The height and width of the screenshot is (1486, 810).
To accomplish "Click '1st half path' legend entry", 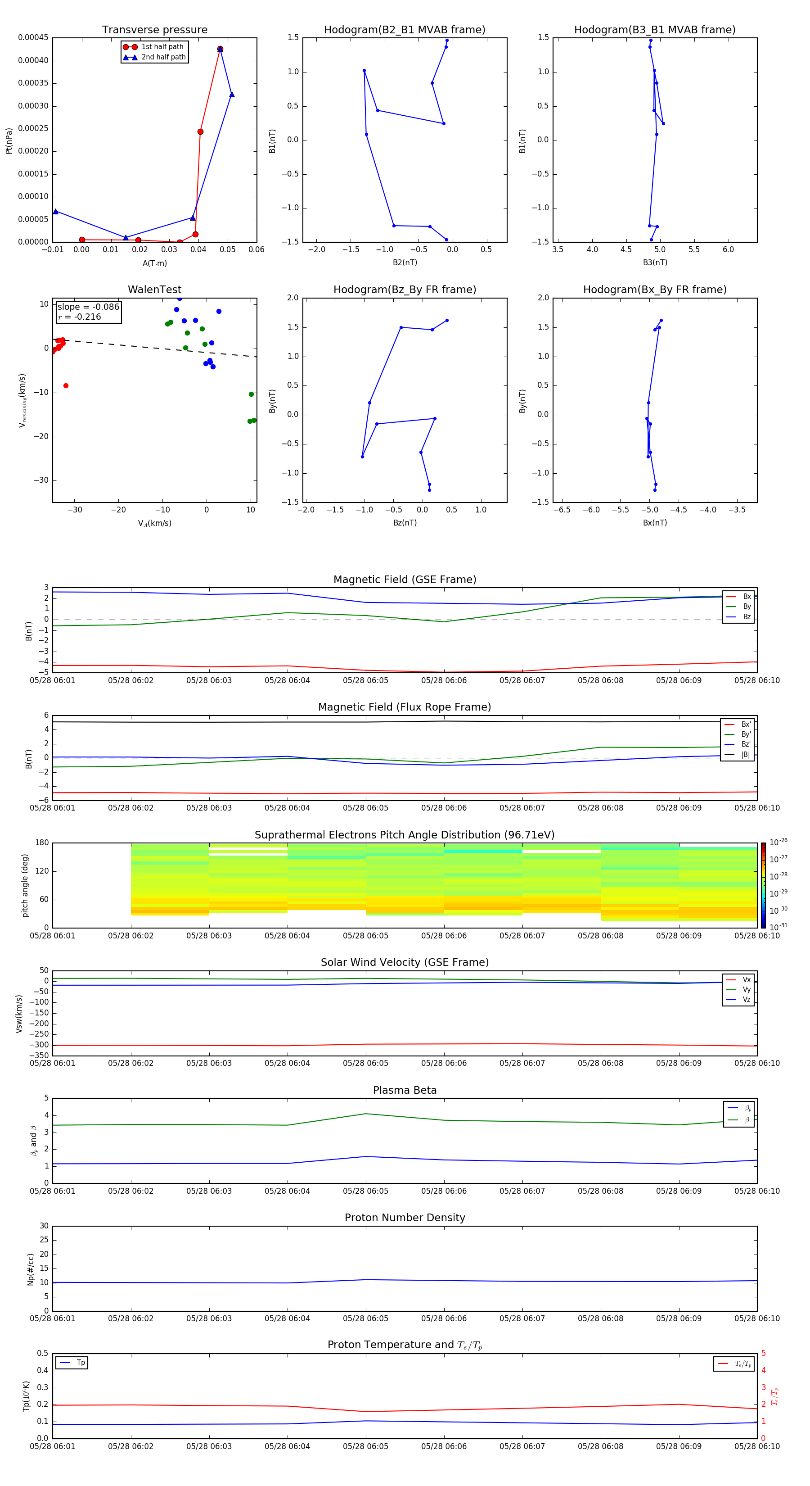I will pos(154,47).
